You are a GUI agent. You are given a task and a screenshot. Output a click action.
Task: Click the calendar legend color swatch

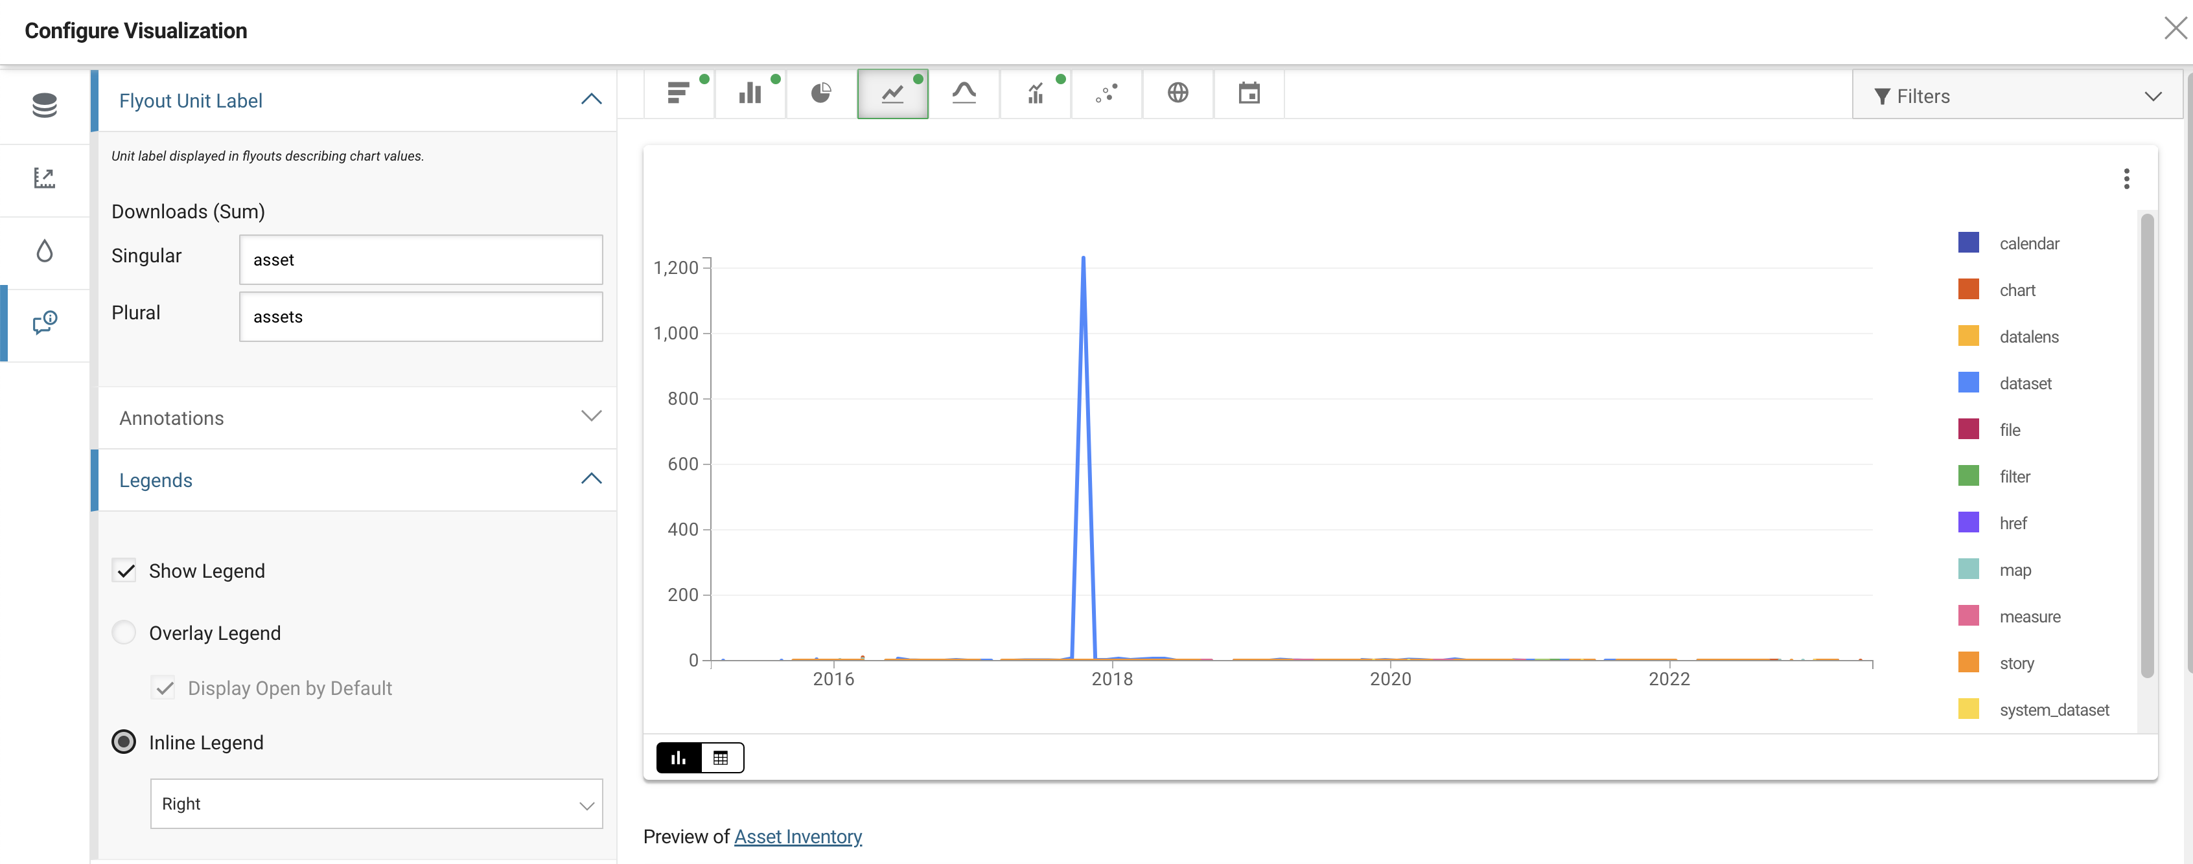[x=1968, y=243]
